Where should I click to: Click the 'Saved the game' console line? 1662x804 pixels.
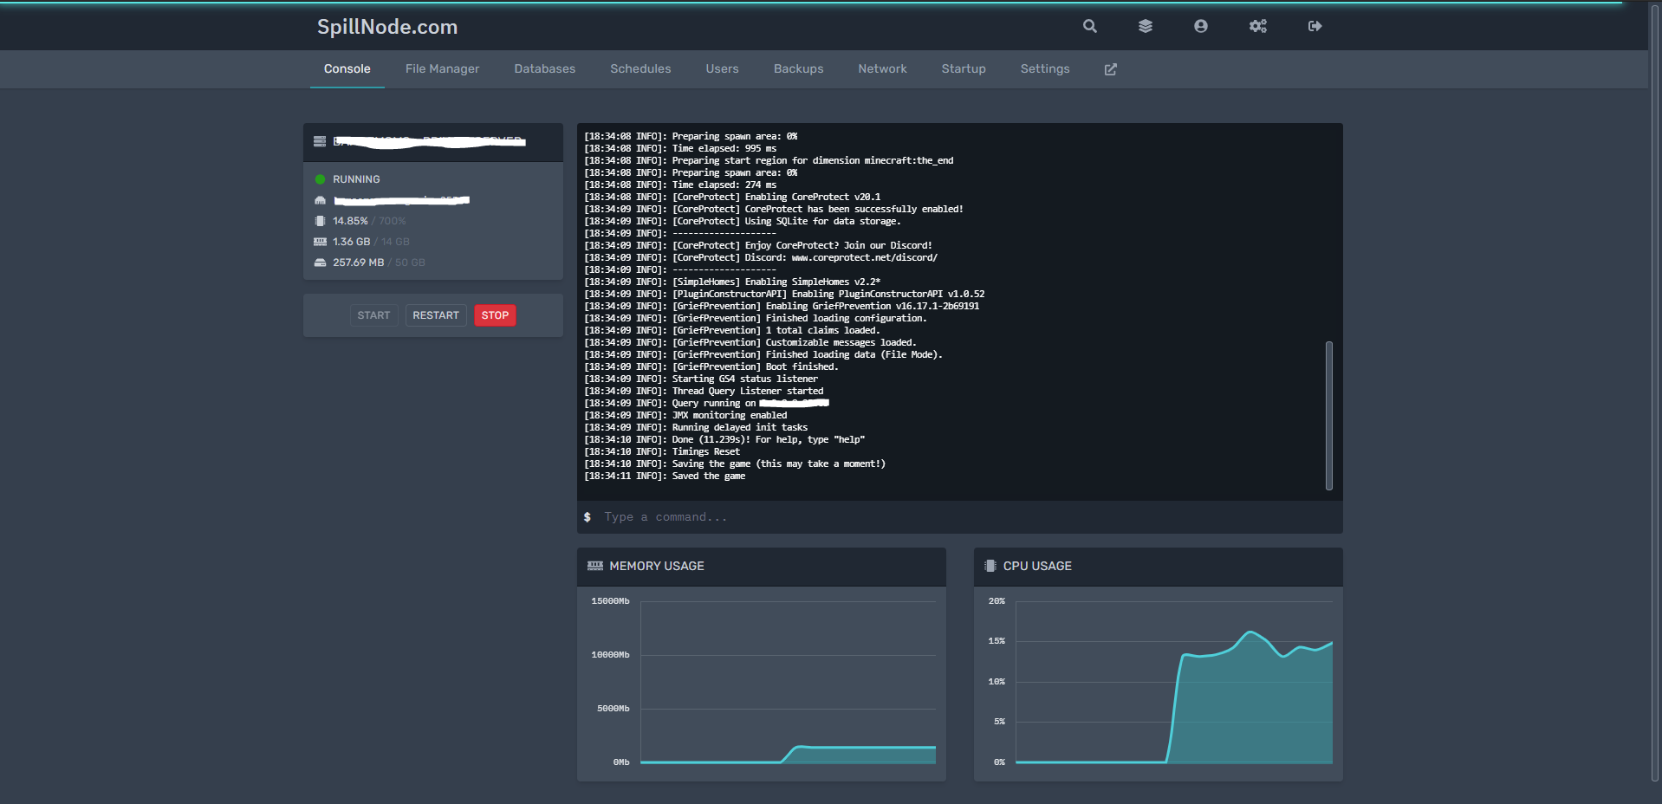click(x=665, y=476)
